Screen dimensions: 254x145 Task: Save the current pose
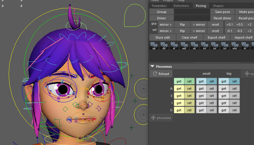(222, 12)
